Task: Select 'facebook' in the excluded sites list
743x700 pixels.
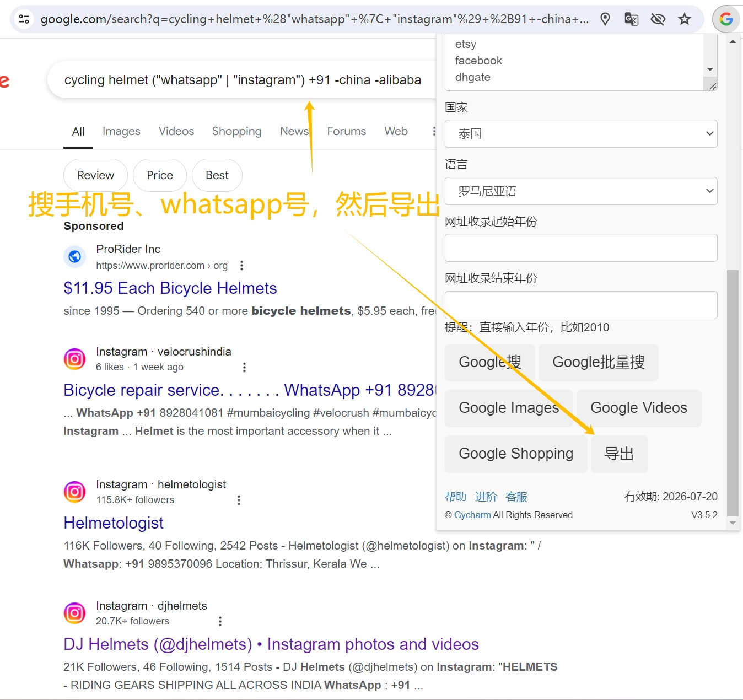Action: [478, 61]
